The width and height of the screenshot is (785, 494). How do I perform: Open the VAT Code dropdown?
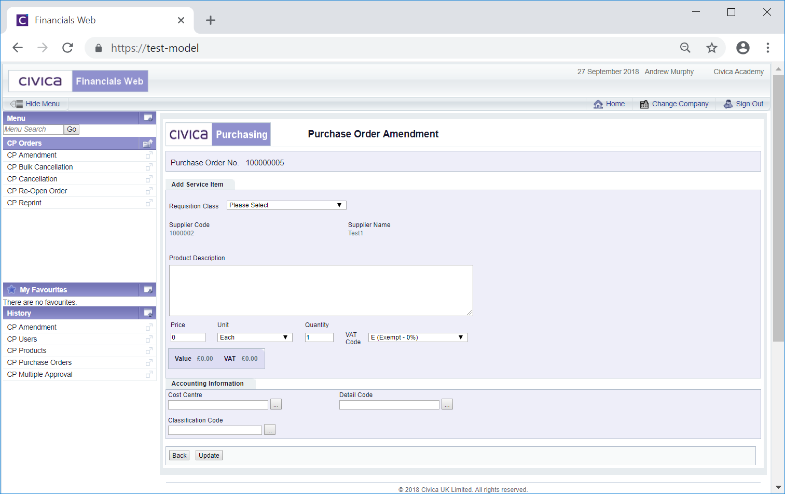click(418, 337)
